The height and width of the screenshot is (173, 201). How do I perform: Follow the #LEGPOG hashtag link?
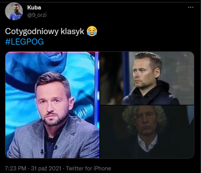point(24,42)
